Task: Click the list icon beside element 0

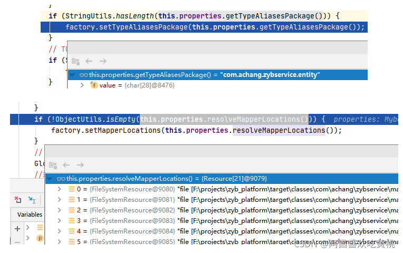Action: tap(72, 189)
